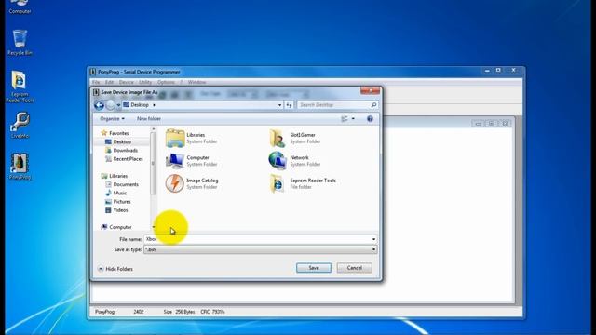Open the view options dropdown arrow

point(353,119)
